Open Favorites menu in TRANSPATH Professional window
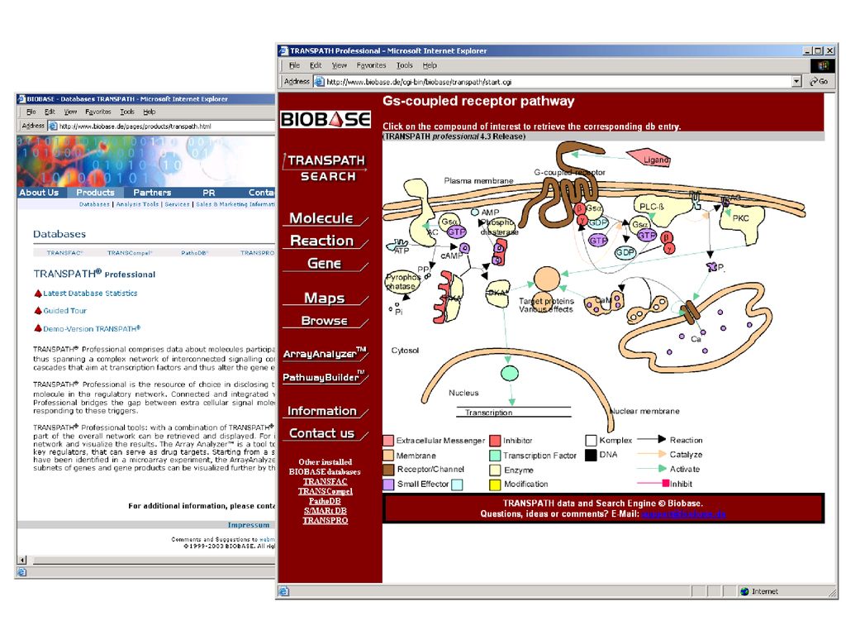Screen dimensions: 846x635 371,65
